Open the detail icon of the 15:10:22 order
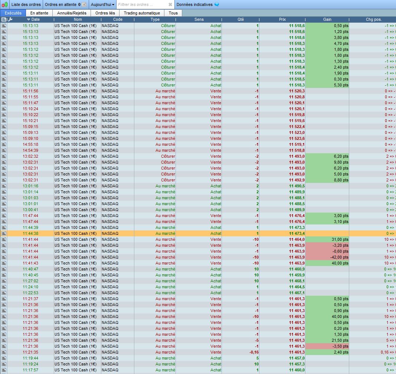The image size is (396, 374). (4, 115)
